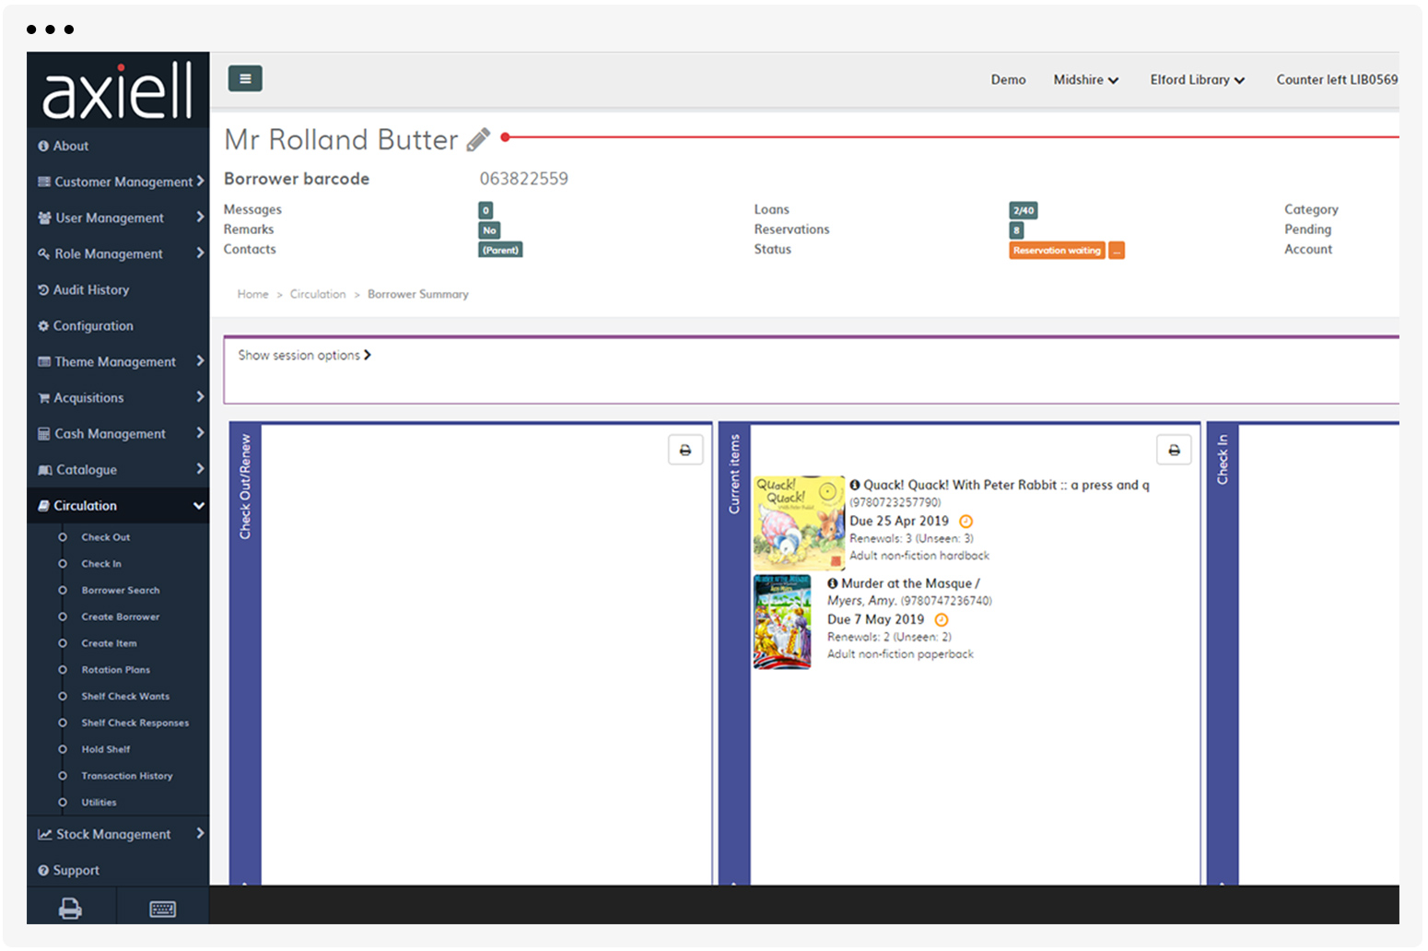The image size is (1428, 951).
Task: Expand Show session options
Action: pyautogui.click(x=304, y=356)
